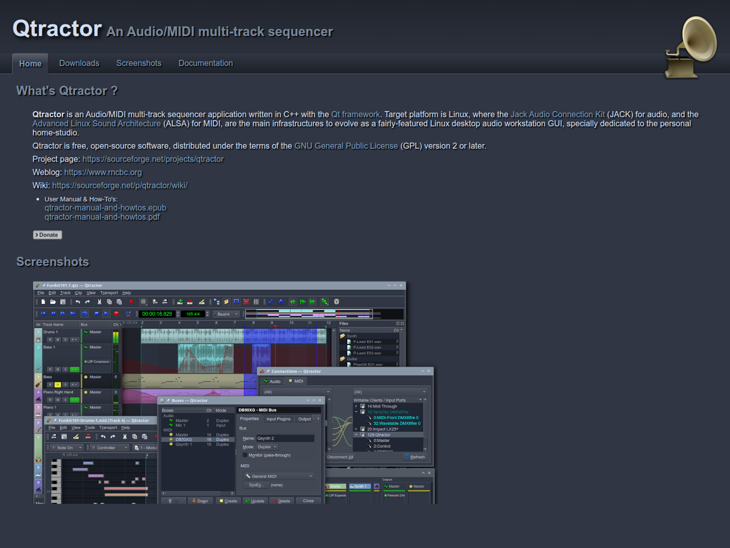Click the "Screenshots" section heading
This screenshot has height=548, width=730.
click(x=53, y=262)
